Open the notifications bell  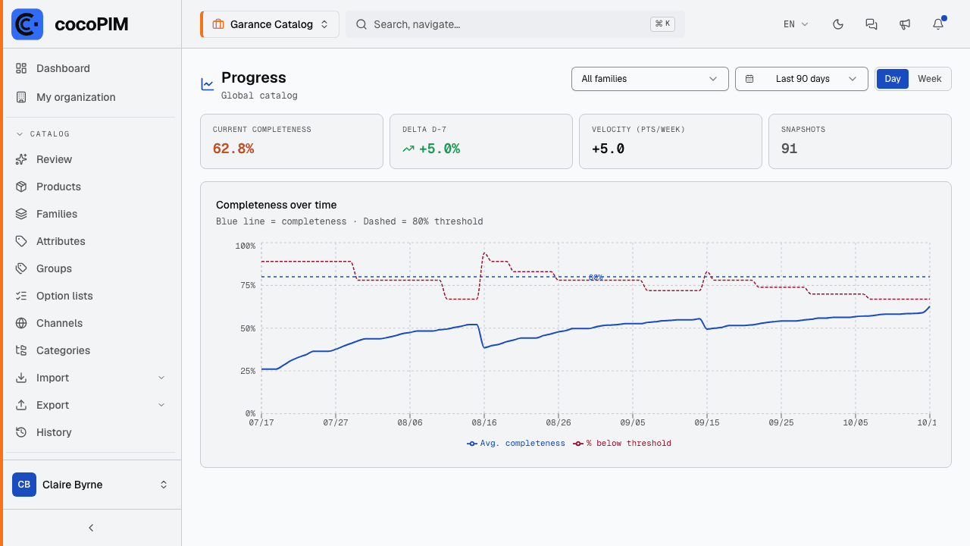[x=938, y=24]
